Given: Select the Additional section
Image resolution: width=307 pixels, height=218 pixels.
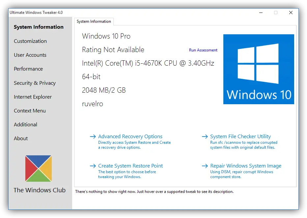Looking at the screenshot, I should click(x=25, y=124).
